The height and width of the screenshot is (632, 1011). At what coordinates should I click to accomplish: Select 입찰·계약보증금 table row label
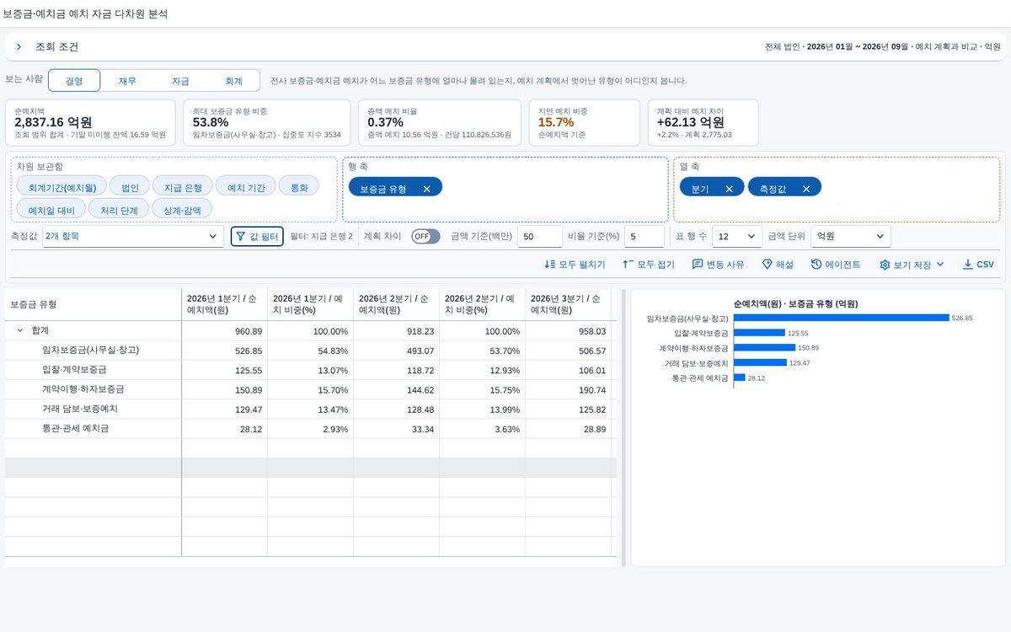point(74,370)
